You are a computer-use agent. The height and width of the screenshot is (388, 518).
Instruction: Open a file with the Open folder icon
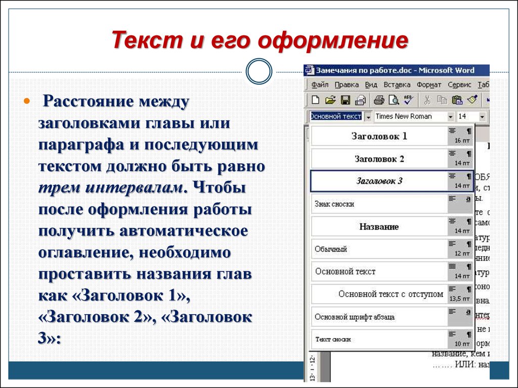330,100
